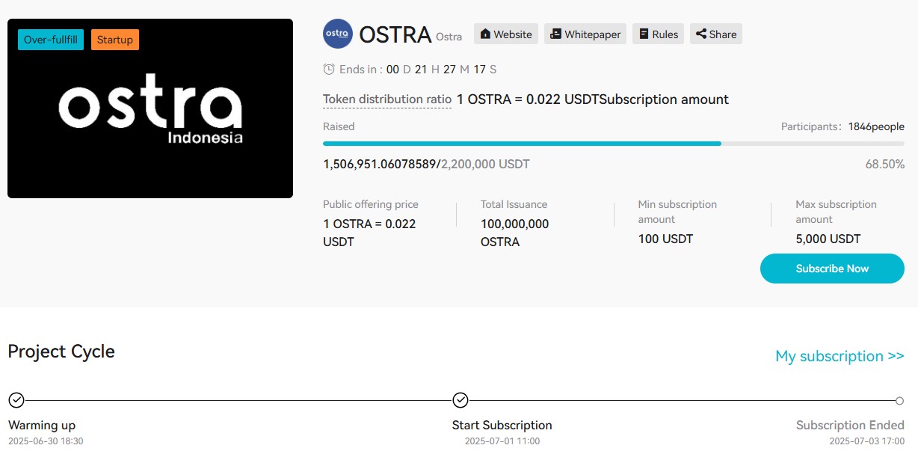Image resolution: width=918 pixels, height=460 pixels.
Task: Click the clock icon beside Ends in
Action: [x=329, y=69]
